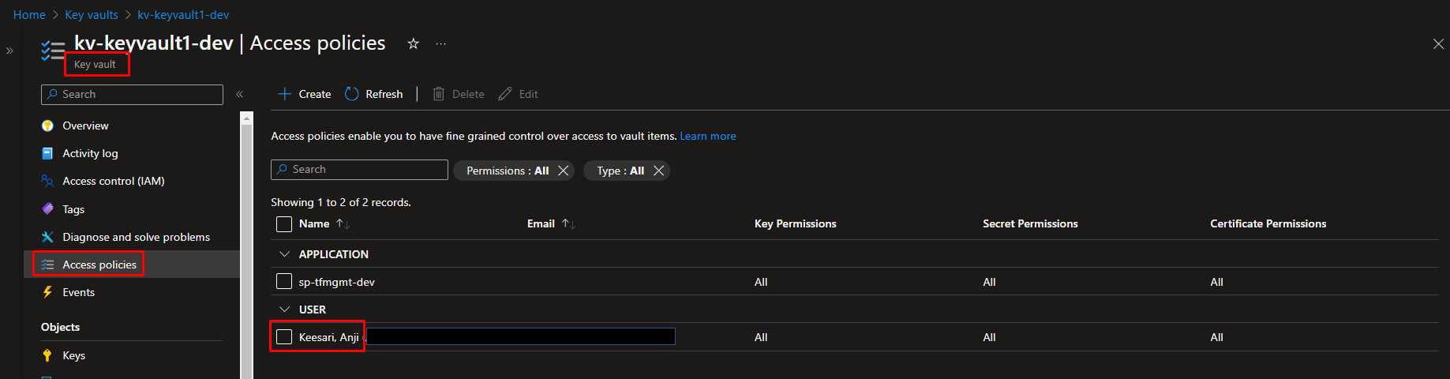Click the favorite star icon beside title
This screenshot has width=1450, height=379.
pyautogui.click(x=413, y=43)
